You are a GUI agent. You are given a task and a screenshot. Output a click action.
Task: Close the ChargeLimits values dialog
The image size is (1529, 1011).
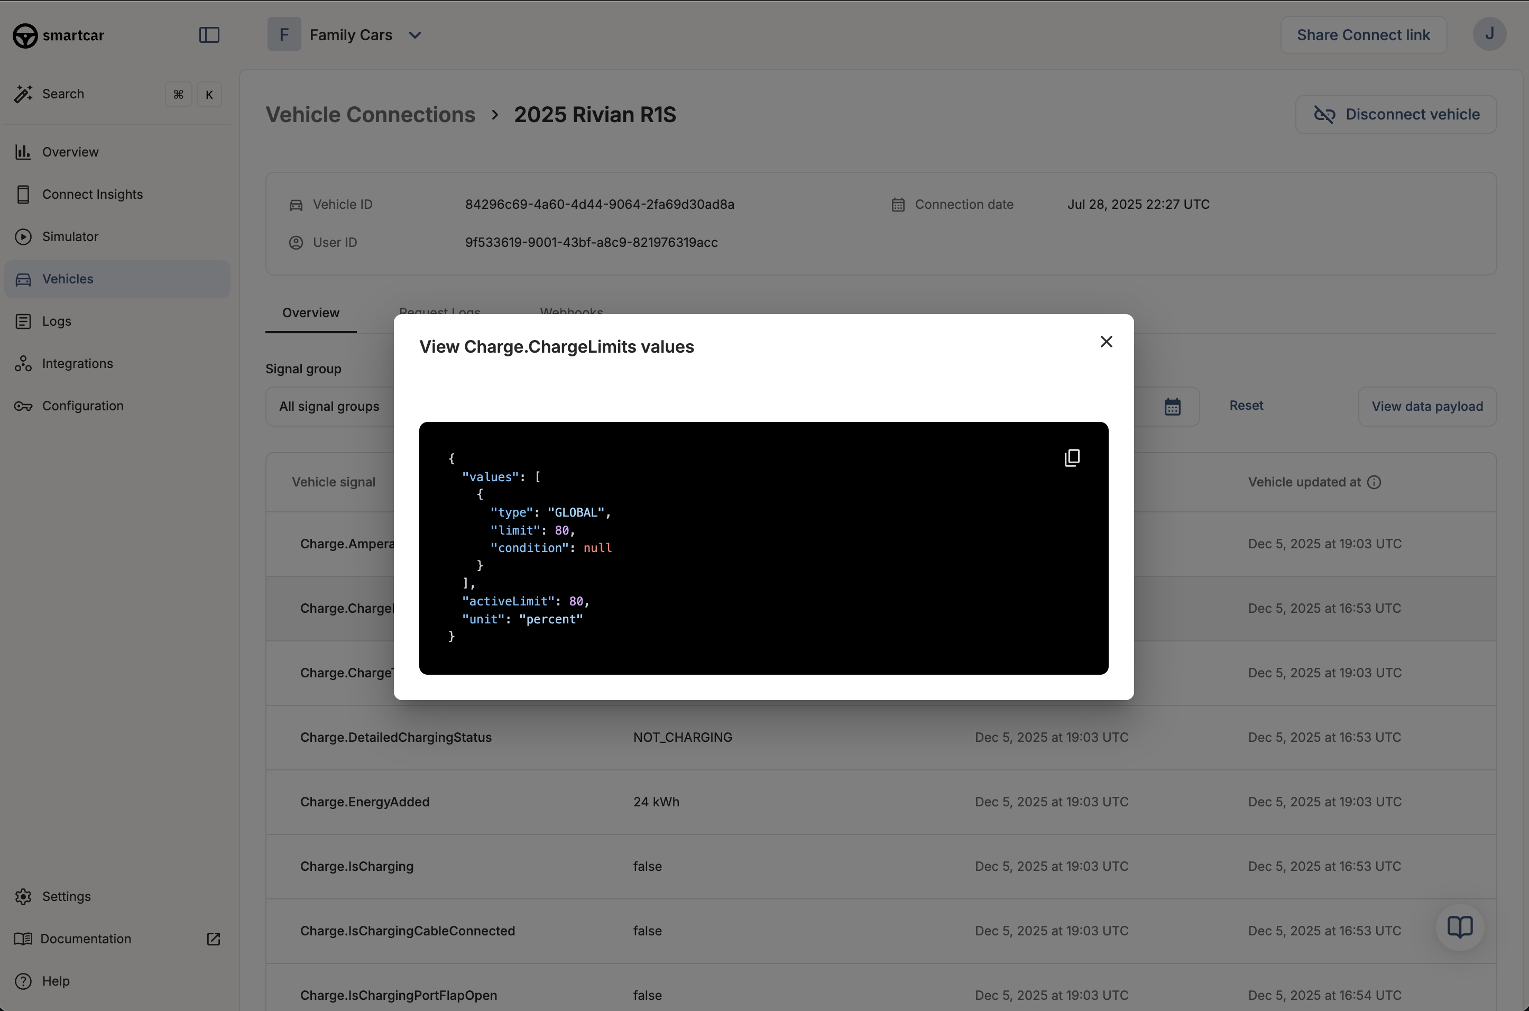pos(1106,342)
